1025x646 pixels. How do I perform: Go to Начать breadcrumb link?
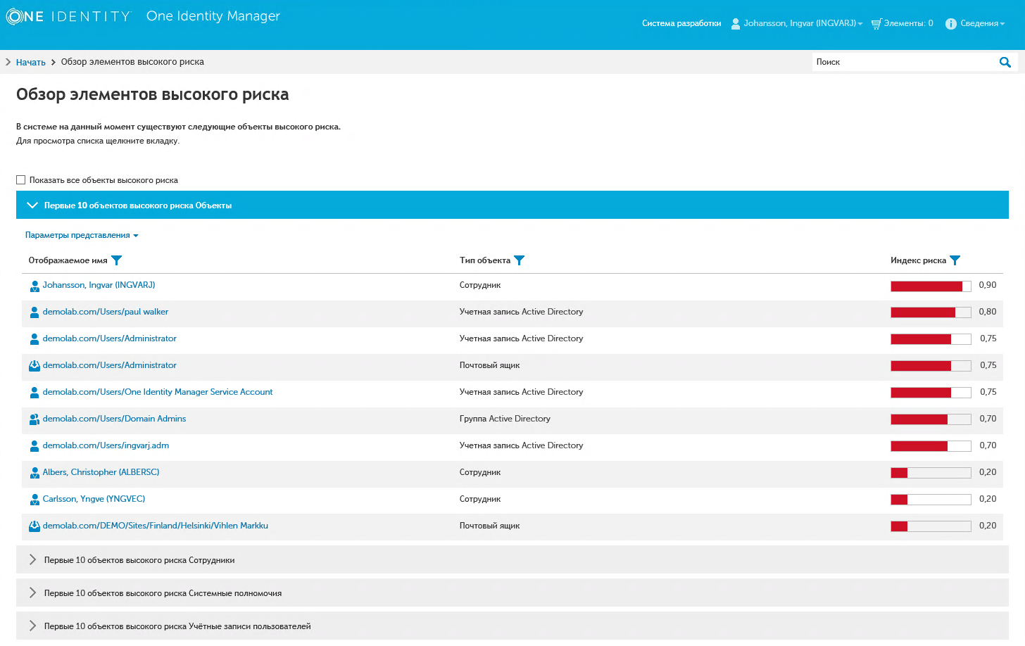(31, 62)
